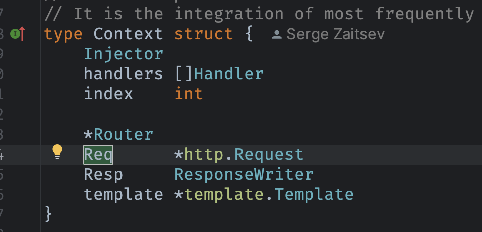
Task: Click the Handler type reference
Action: point(229,74)
